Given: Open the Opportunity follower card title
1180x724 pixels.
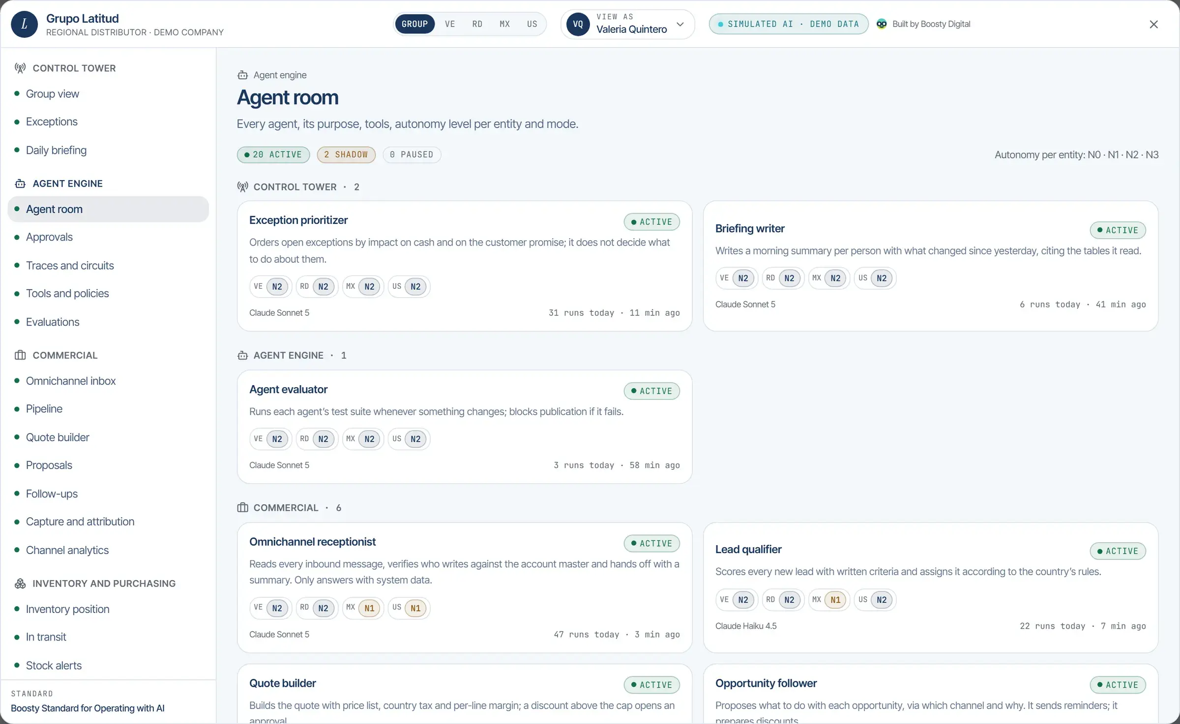Looking at the screenshot, I should click(x=766, y=683).
